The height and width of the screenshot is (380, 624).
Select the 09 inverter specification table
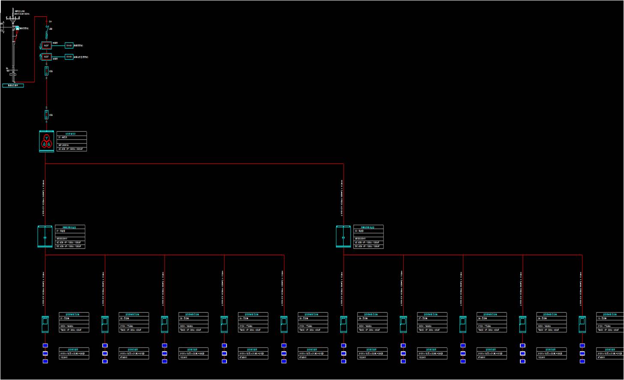click(552, 322)
